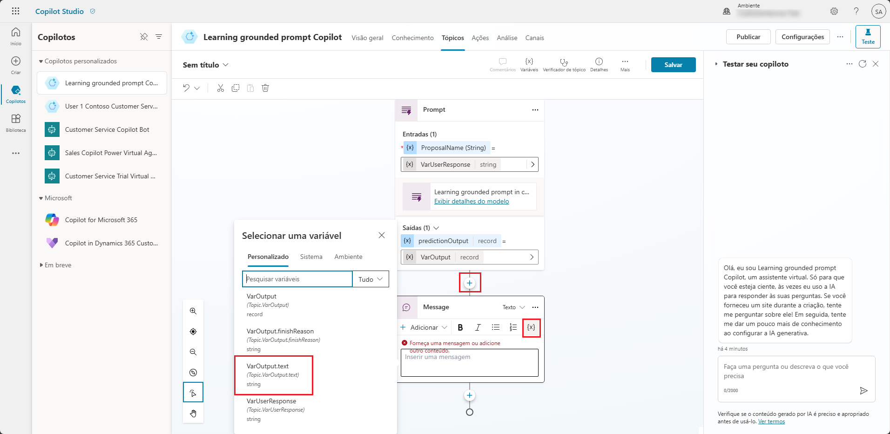Recenter the canvas view
890x434 pixels.
pyautogui.click(x=193, y=332)
